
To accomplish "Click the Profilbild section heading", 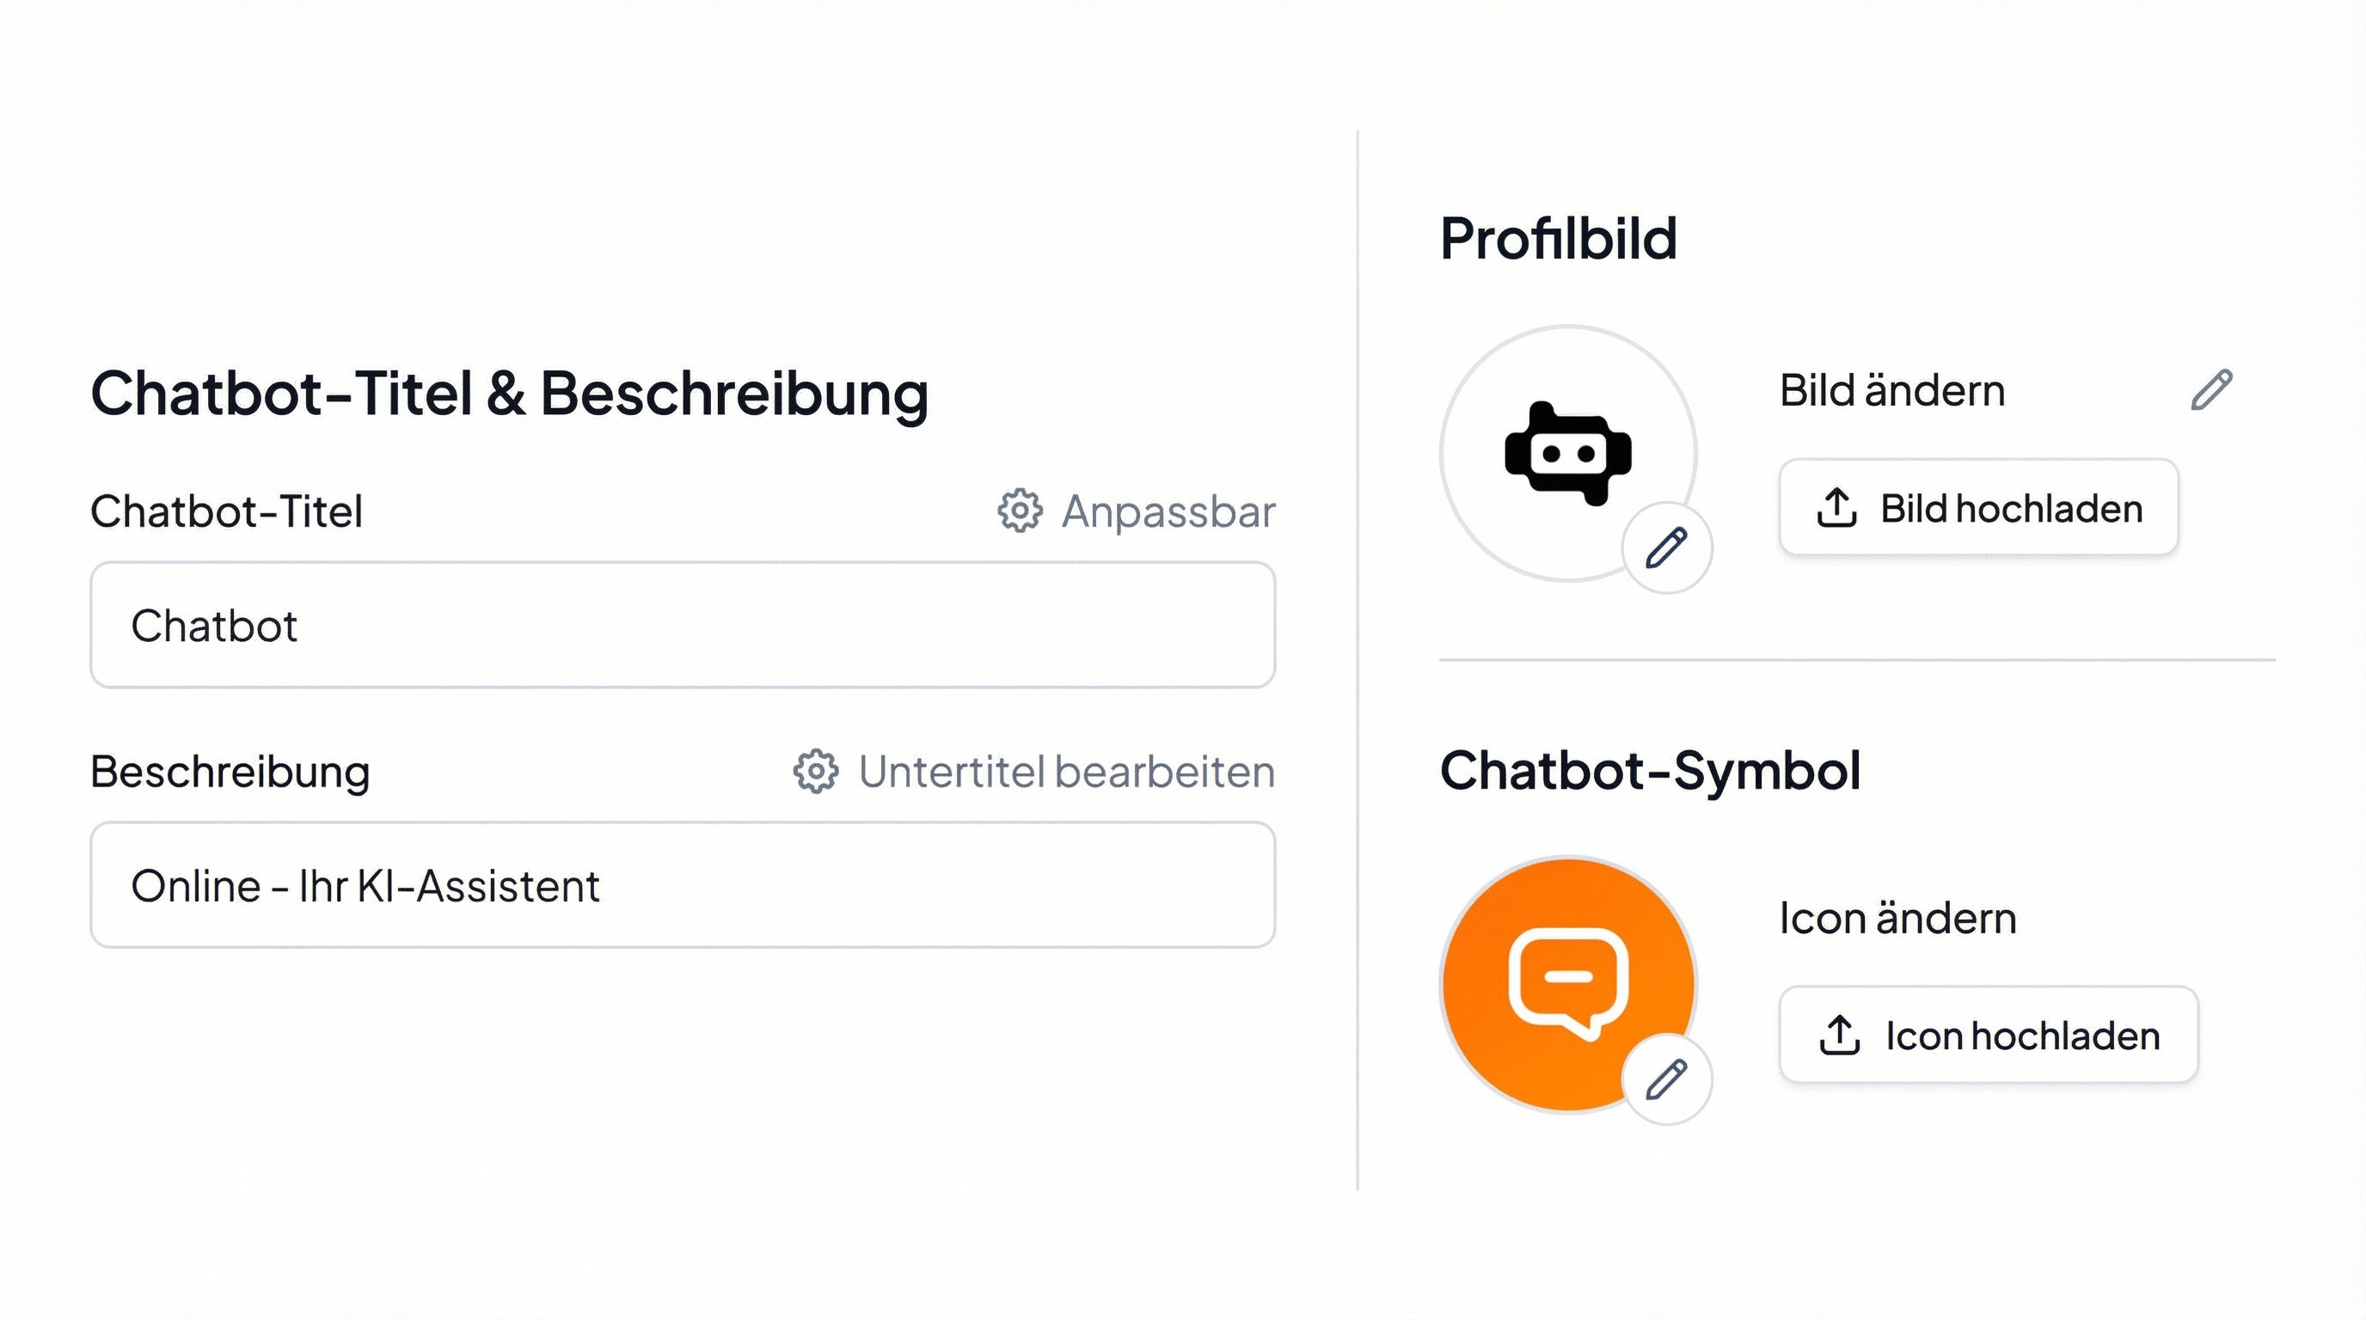I will (1558, 239).
